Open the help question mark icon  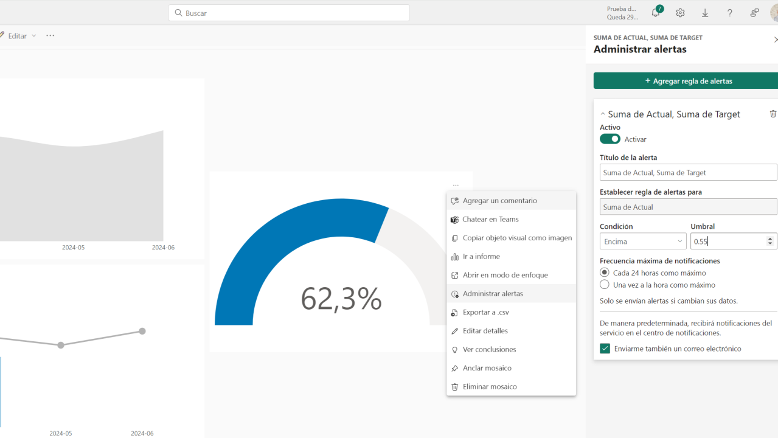(x=730, y=13)
